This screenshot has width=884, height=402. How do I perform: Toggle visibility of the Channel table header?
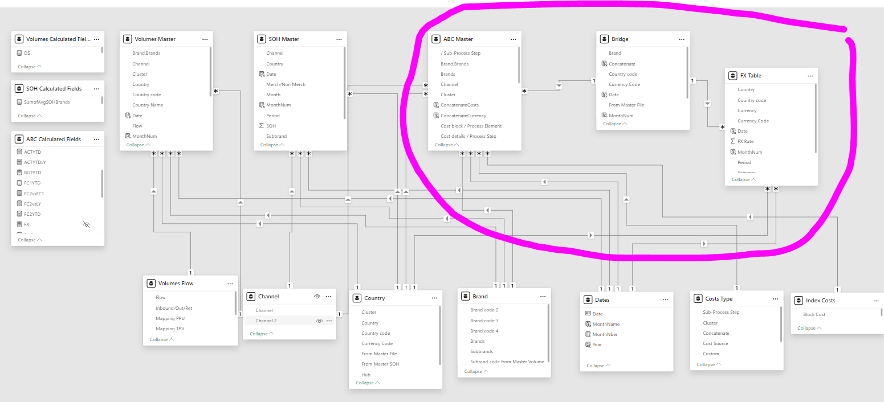[317, 297]
